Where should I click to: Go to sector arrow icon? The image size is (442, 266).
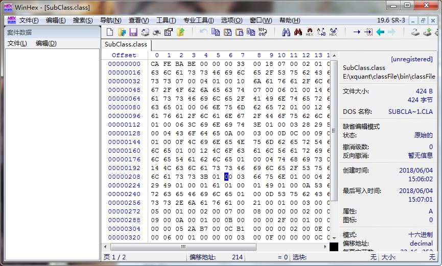pos(368,32)
